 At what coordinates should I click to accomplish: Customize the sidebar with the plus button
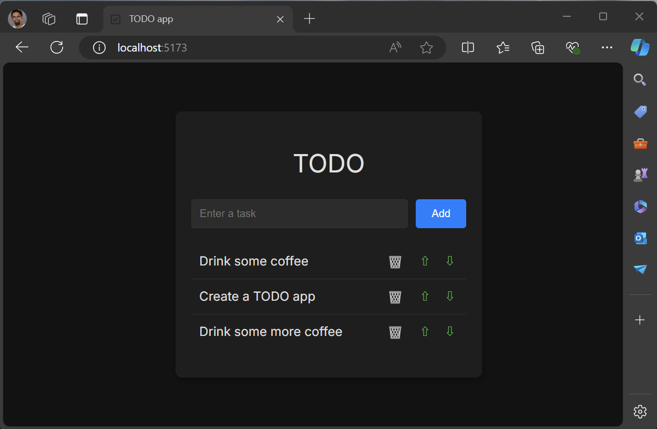click(640, 319)
